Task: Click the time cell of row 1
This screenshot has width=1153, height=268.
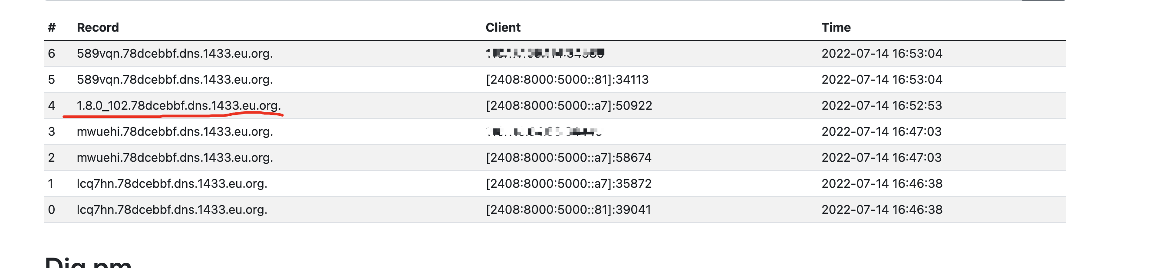Action: [881, 183]
